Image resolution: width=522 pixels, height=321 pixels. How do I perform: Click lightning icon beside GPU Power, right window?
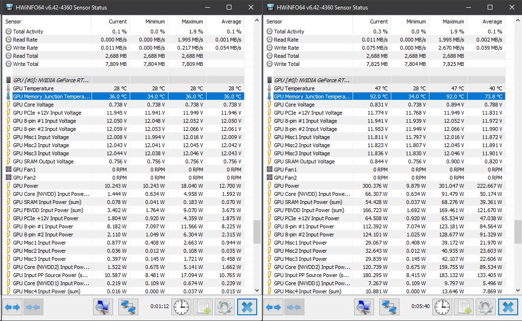coord(270,186)
